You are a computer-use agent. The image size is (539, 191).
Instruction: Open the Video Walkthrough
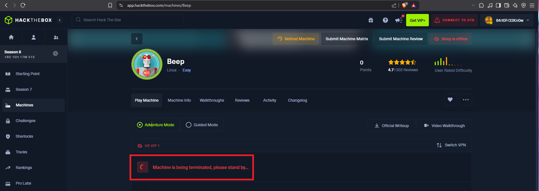[x=444, y=126]
